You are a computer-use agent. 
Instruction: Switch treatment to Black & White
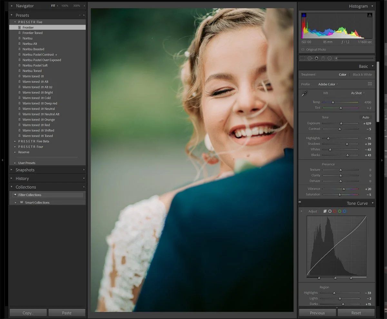[362, 75]
